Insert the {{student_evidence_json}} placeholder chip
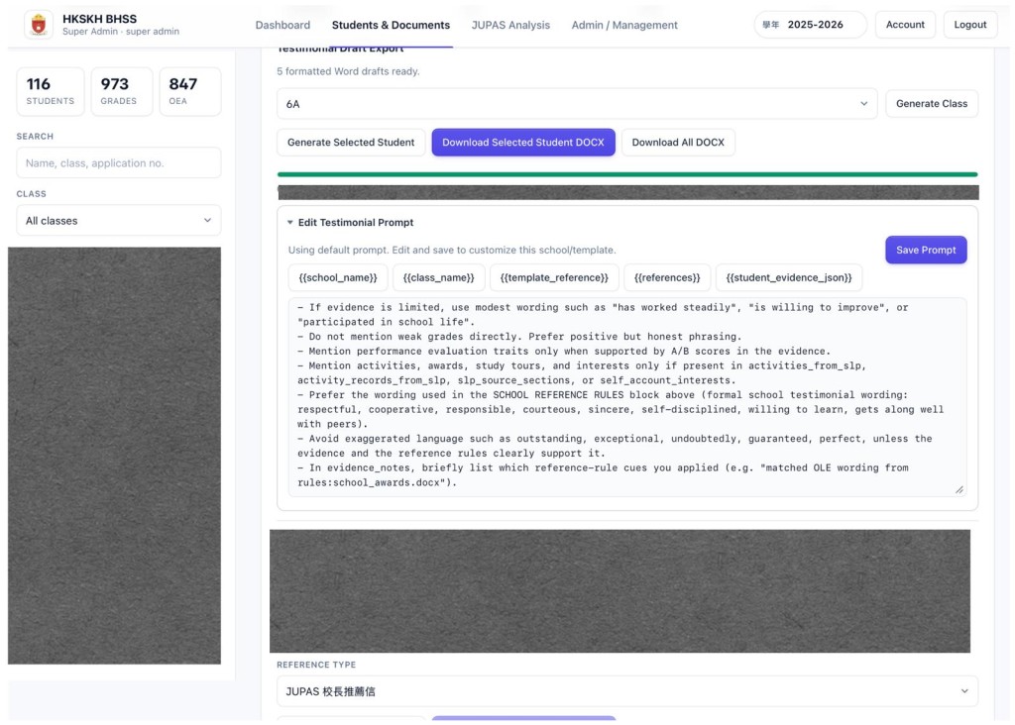The height and width of the screenshot is (725, 1015). [788, 277]
